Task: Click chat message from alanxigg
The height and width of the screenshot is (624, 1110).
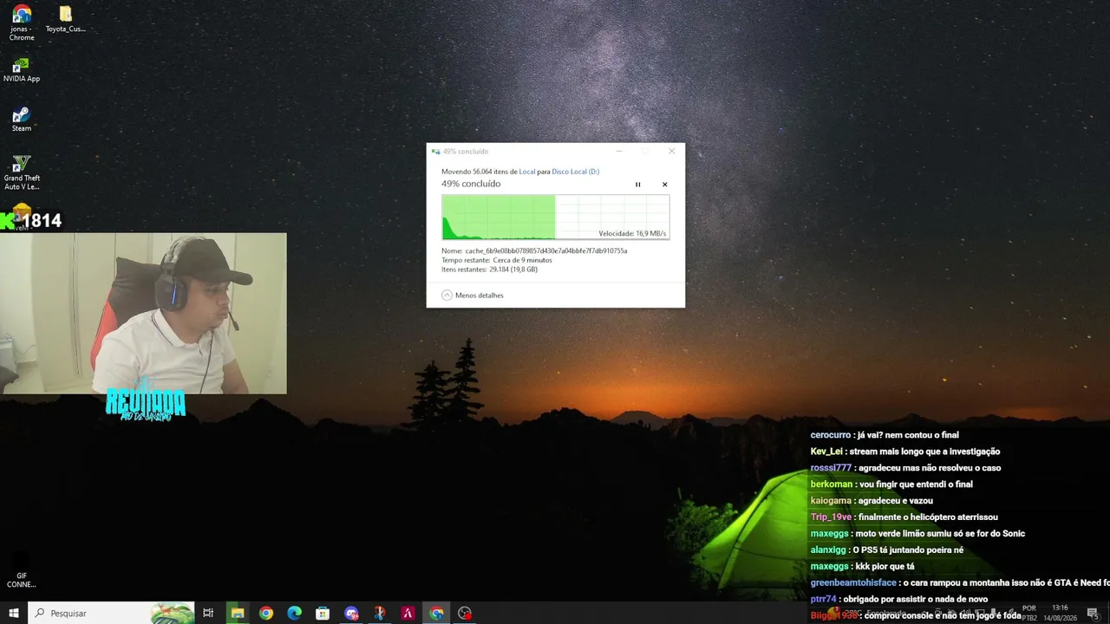Action: click(x=887, y=550)
